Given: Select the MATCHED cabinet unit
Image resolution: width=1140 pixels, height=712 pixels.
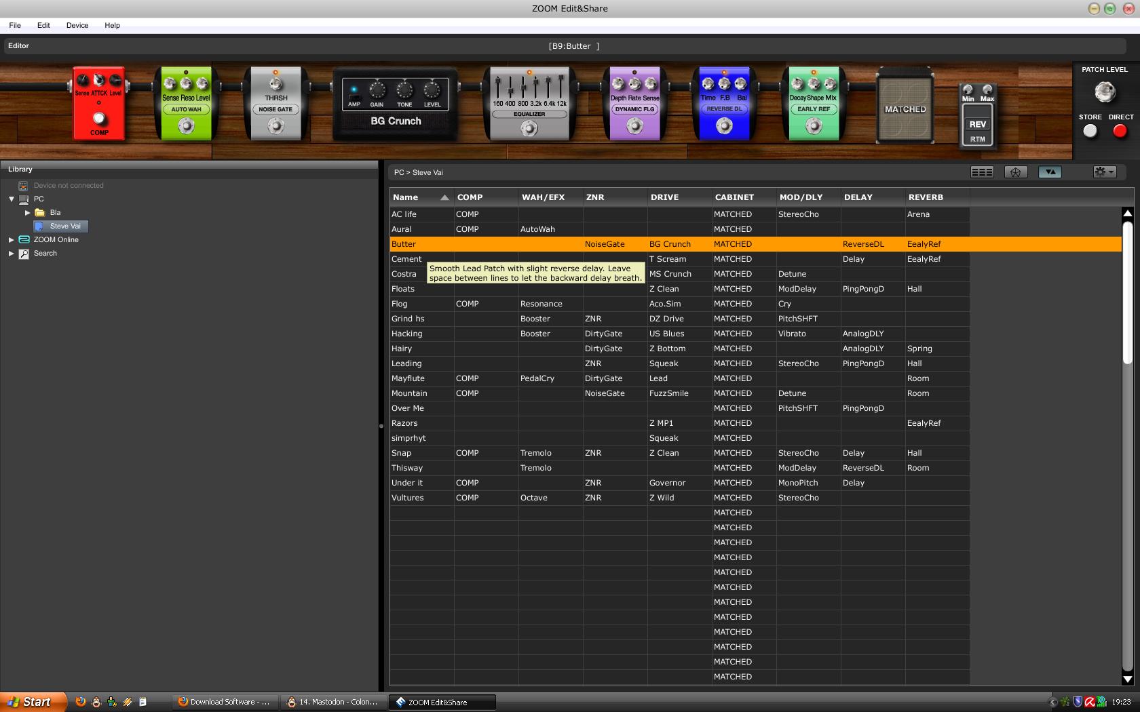Looking at the screenshot, I should 905,106.
